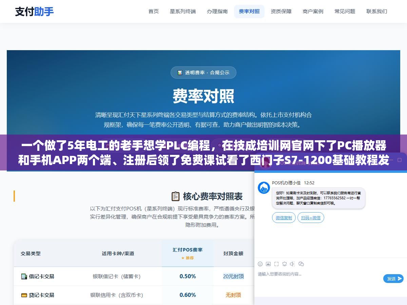
Task: Click the 0.50% rate value
Action: pos(188,276)
